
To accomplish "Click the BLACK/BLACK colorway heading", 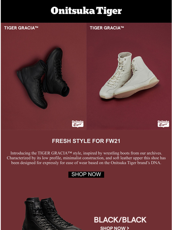I will pyautogui.click(x=120, y=220).
